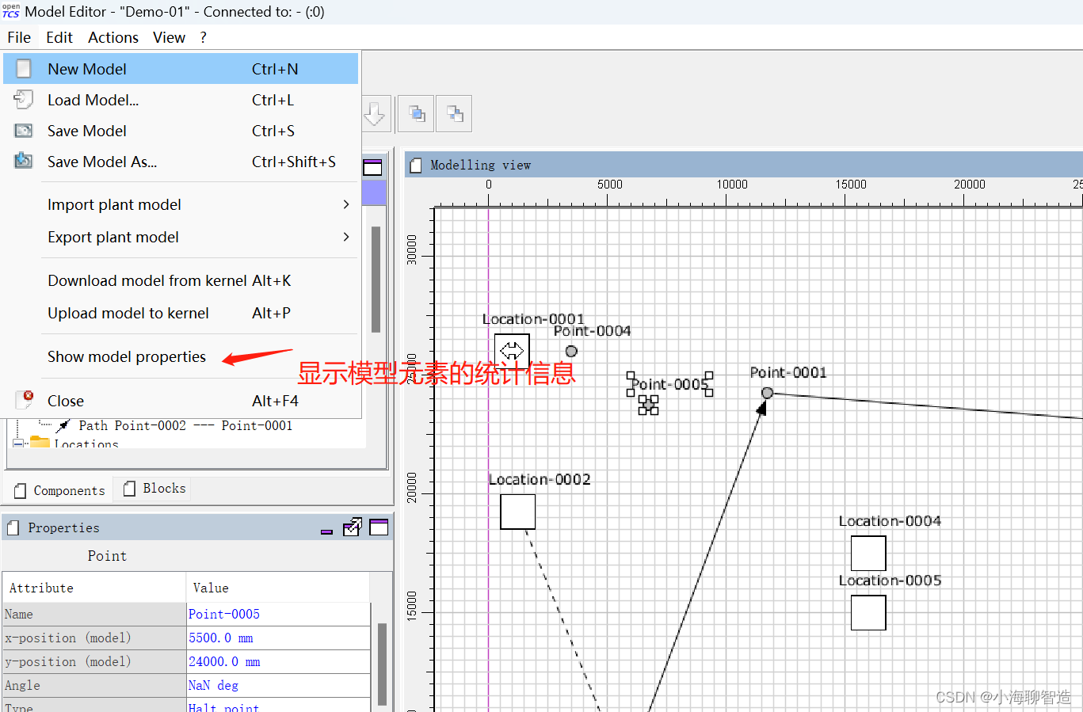Screen dimensions: 1083x712
Task: Click the Location-0004 label on canvas
Action: pyautogui.click(x=890, y=520)
